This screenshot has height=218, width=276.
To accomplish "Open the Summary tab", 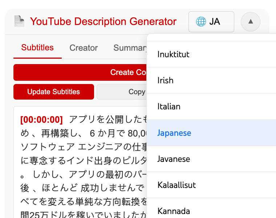I will 130,48.
